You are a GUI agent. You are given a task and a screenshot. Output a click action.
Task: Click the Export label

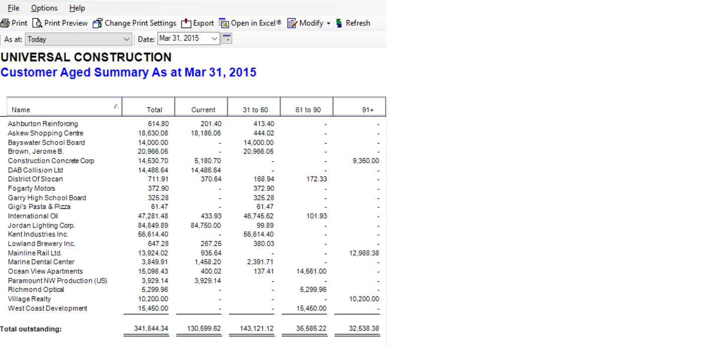point(204,23)
